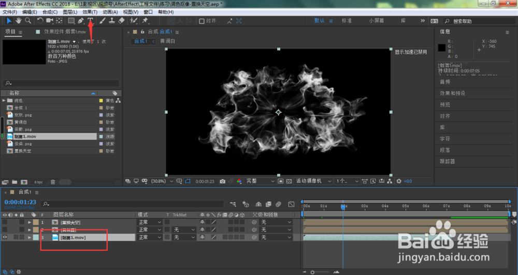
Task: Select the Rotation tool
Action: (x=40, y=21)
